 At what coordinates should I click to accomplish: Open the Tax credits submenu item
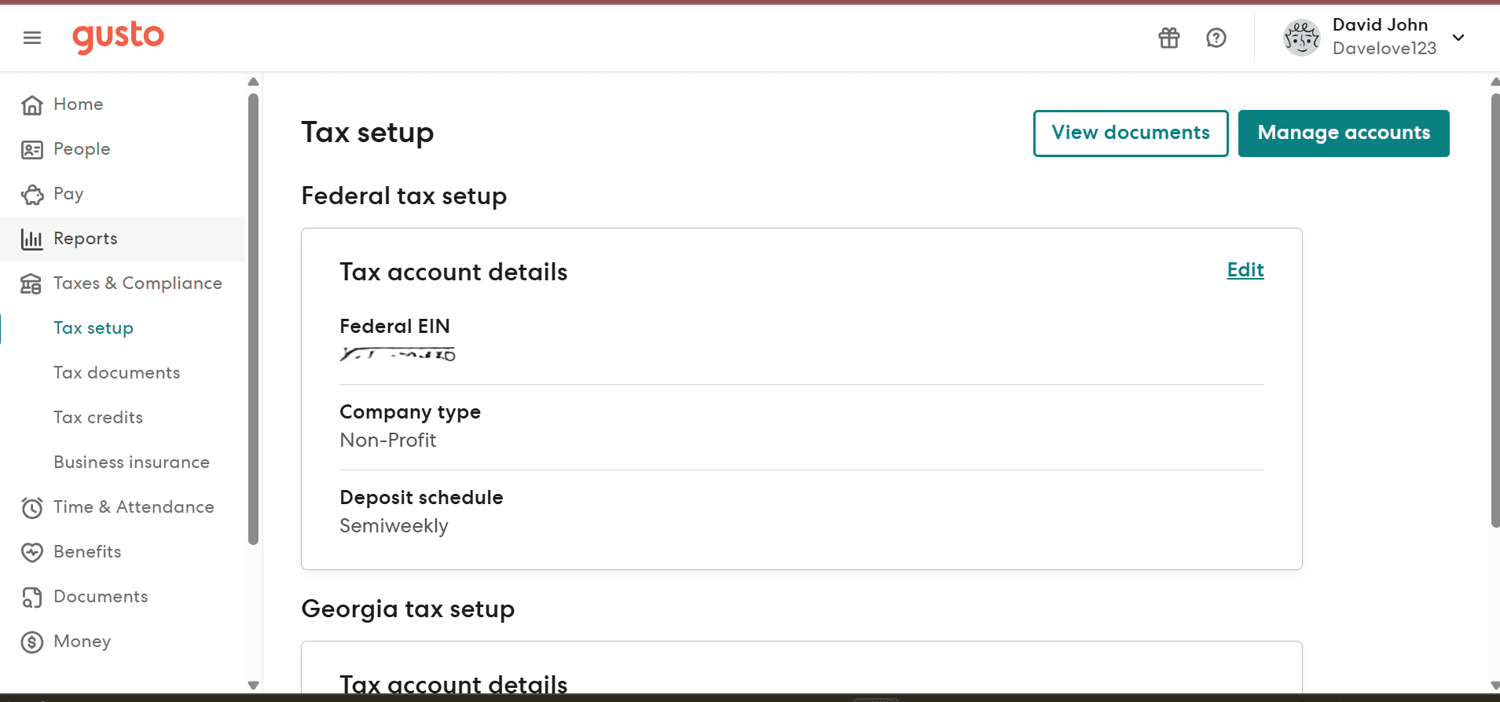pos(97,418)
